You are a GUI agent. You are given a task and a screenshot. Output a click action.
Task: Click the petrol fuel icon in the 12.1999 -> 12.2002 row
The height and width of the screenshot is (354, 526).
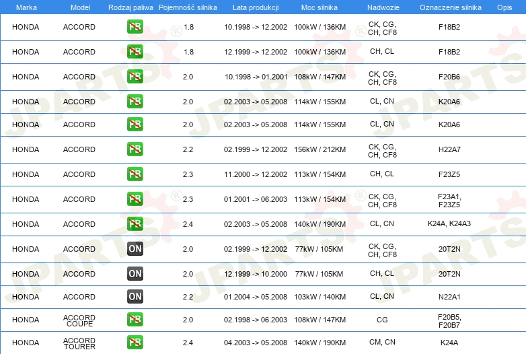tap(135, 52)
